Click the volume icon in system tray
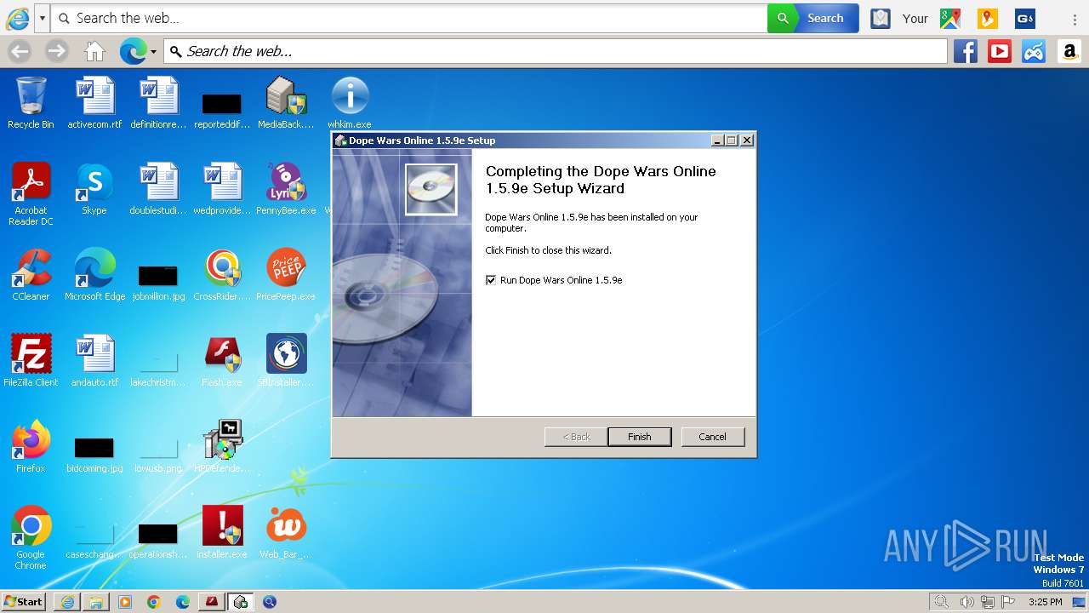 pos(966,602)
